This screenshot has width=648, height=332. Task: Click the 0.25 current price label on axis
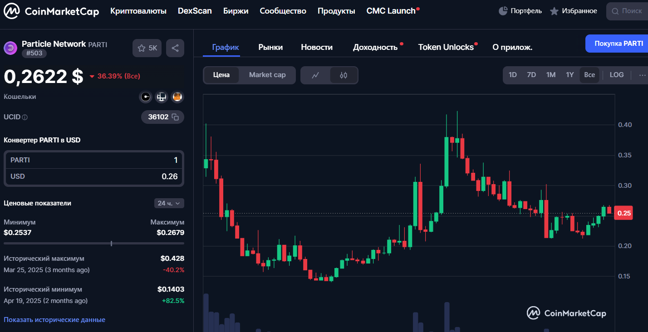coord(624,213)
